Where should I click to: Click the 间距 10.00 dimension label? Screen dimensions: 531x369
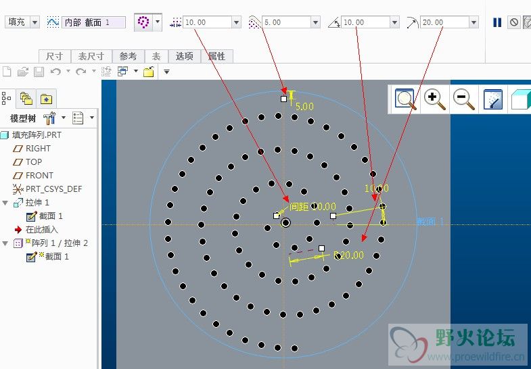[313, 207]
